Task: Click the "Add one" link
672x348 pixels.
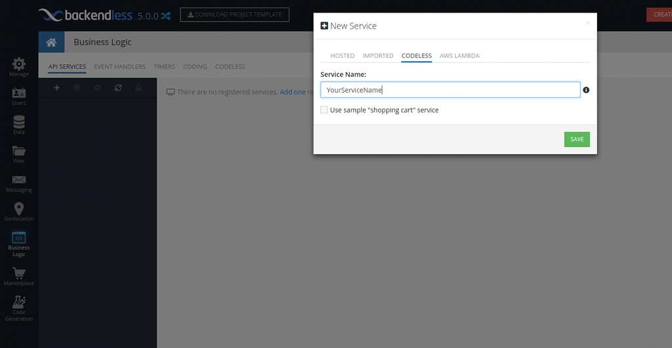Action: tap(293, 92)
